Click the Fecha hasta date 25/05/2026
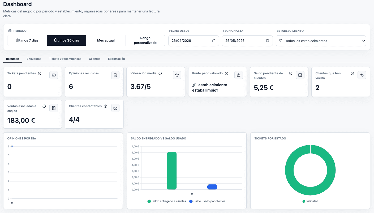374x213 pixels. pos(235,41)
